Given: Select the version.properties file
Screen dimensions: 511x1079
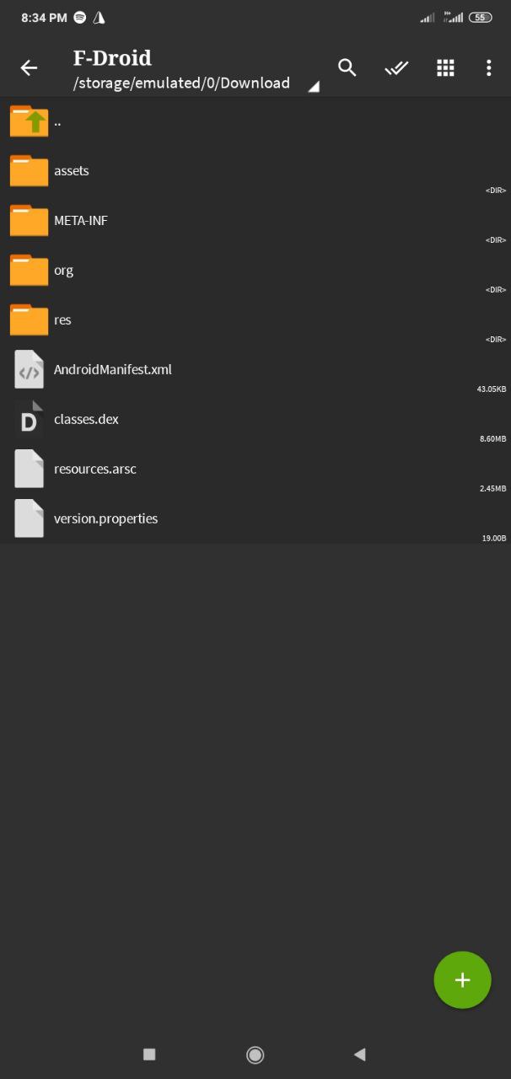Looking at the screenshot, I should tap(255, 519).
